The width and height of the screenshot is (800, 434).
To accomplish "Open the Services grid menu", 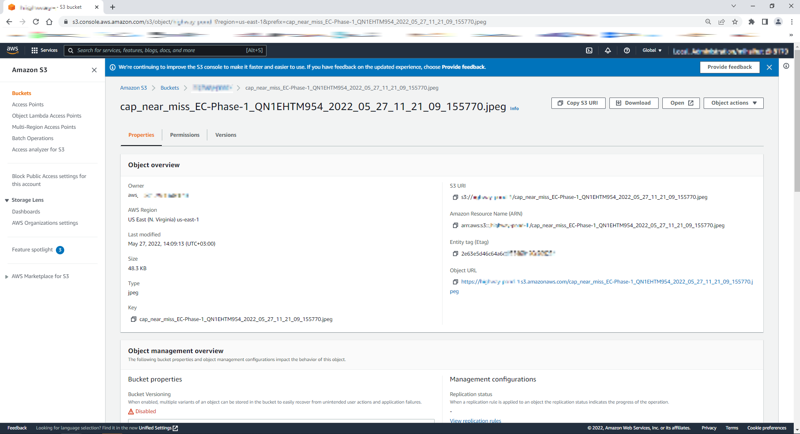I will click(x=44, y=50).
